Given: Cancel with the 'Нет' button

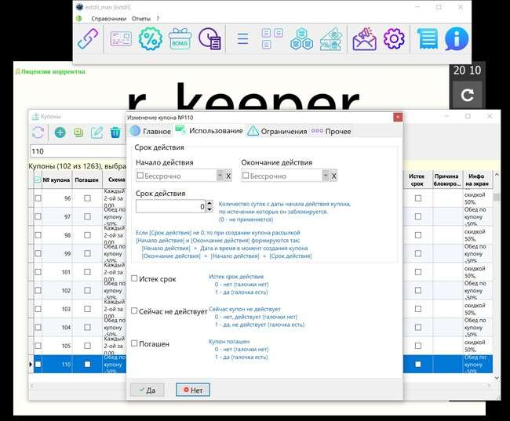Looking at the screenshot, I should (x=192, y=390).
